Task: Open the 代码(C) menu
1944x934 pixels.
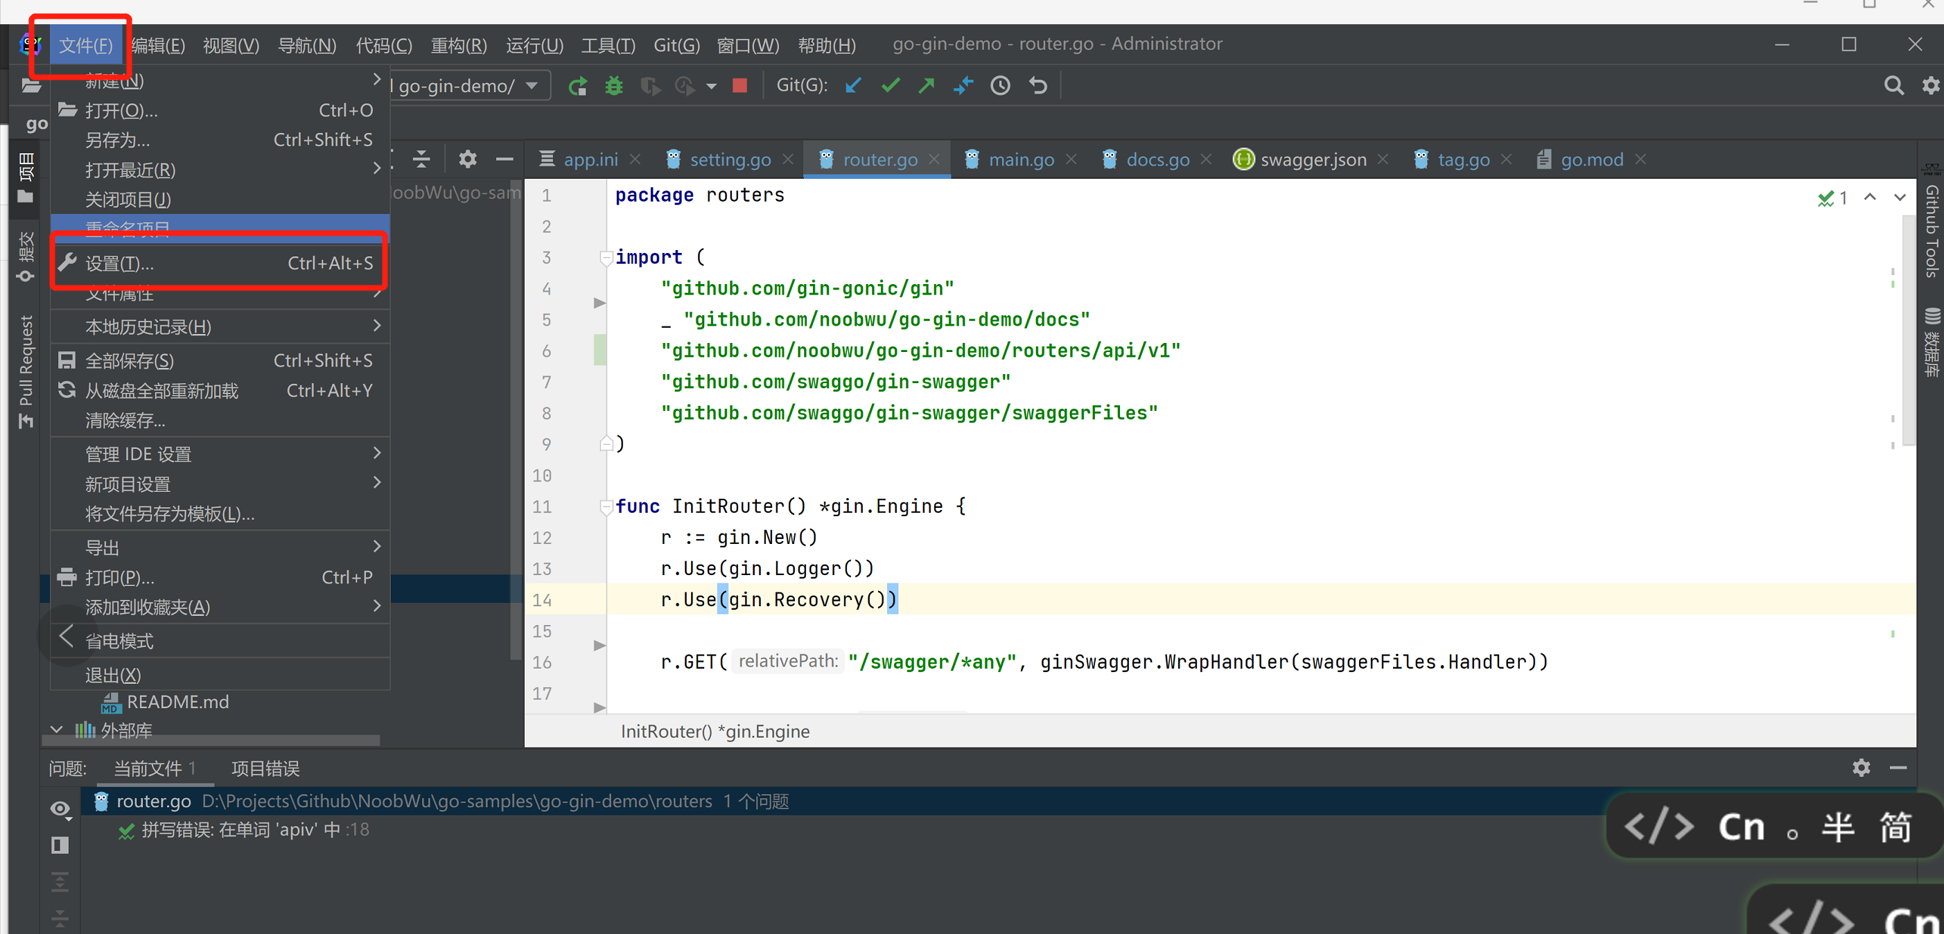Action: click(x=384, y=45)
